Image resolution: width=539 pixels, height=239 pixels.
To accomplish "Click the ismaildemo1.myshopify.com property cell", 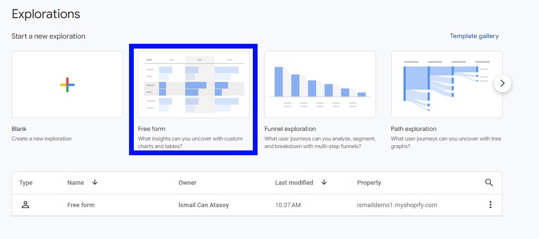I will (x=397, y=205).
